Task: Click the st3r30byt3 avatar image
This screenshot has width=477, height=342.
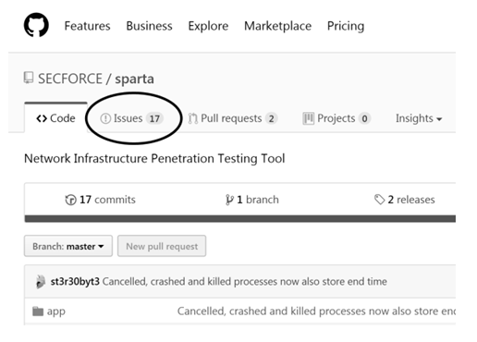Action: coord(41,282)
